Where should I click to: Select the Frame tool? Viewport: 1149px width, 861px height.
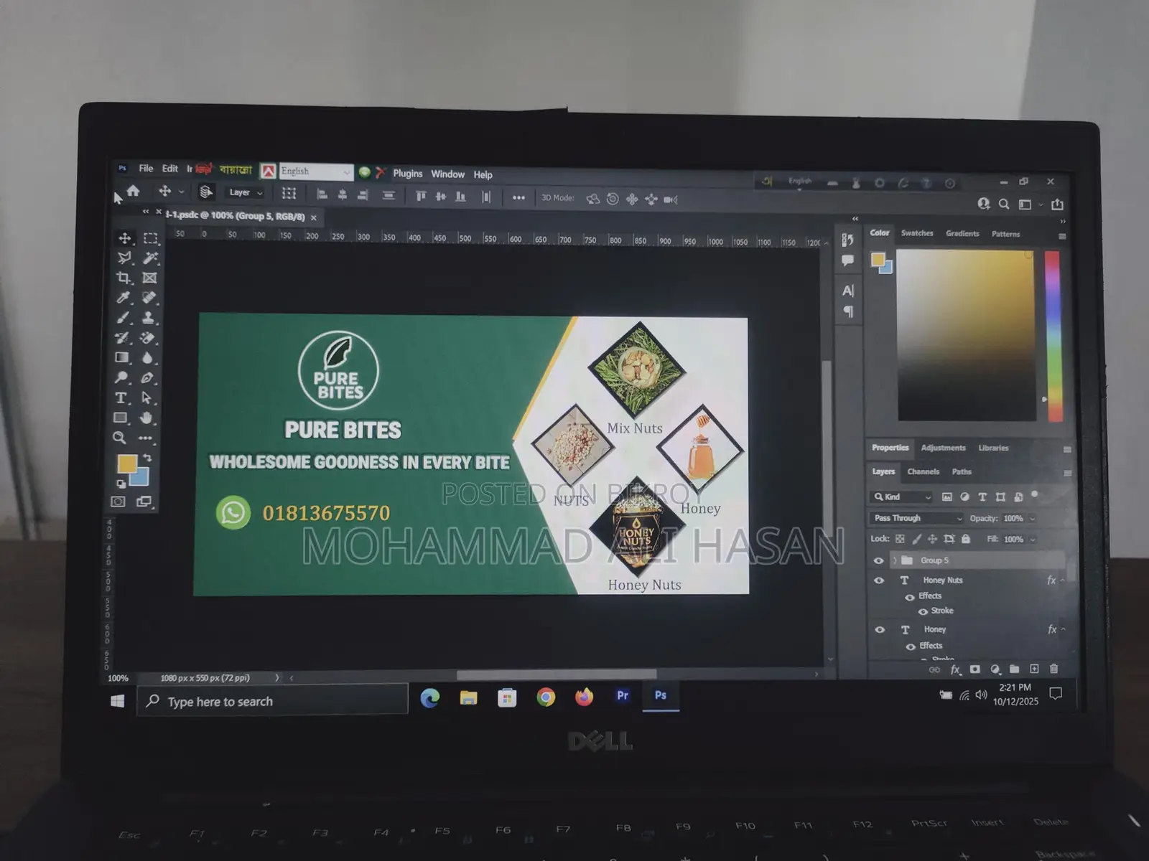pos(149,278)
